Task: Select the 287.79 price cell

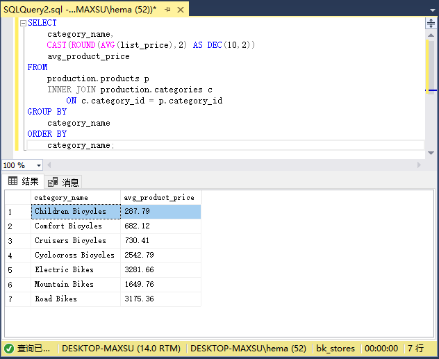Action: pos(160,212)
